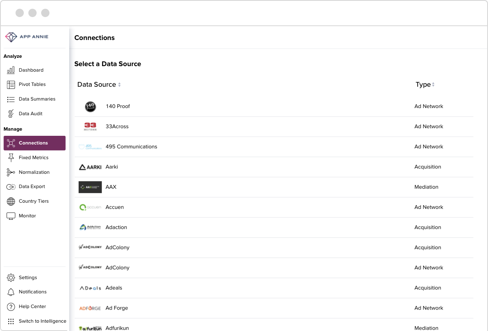Open the Connections menu item

tap(34, 143)
